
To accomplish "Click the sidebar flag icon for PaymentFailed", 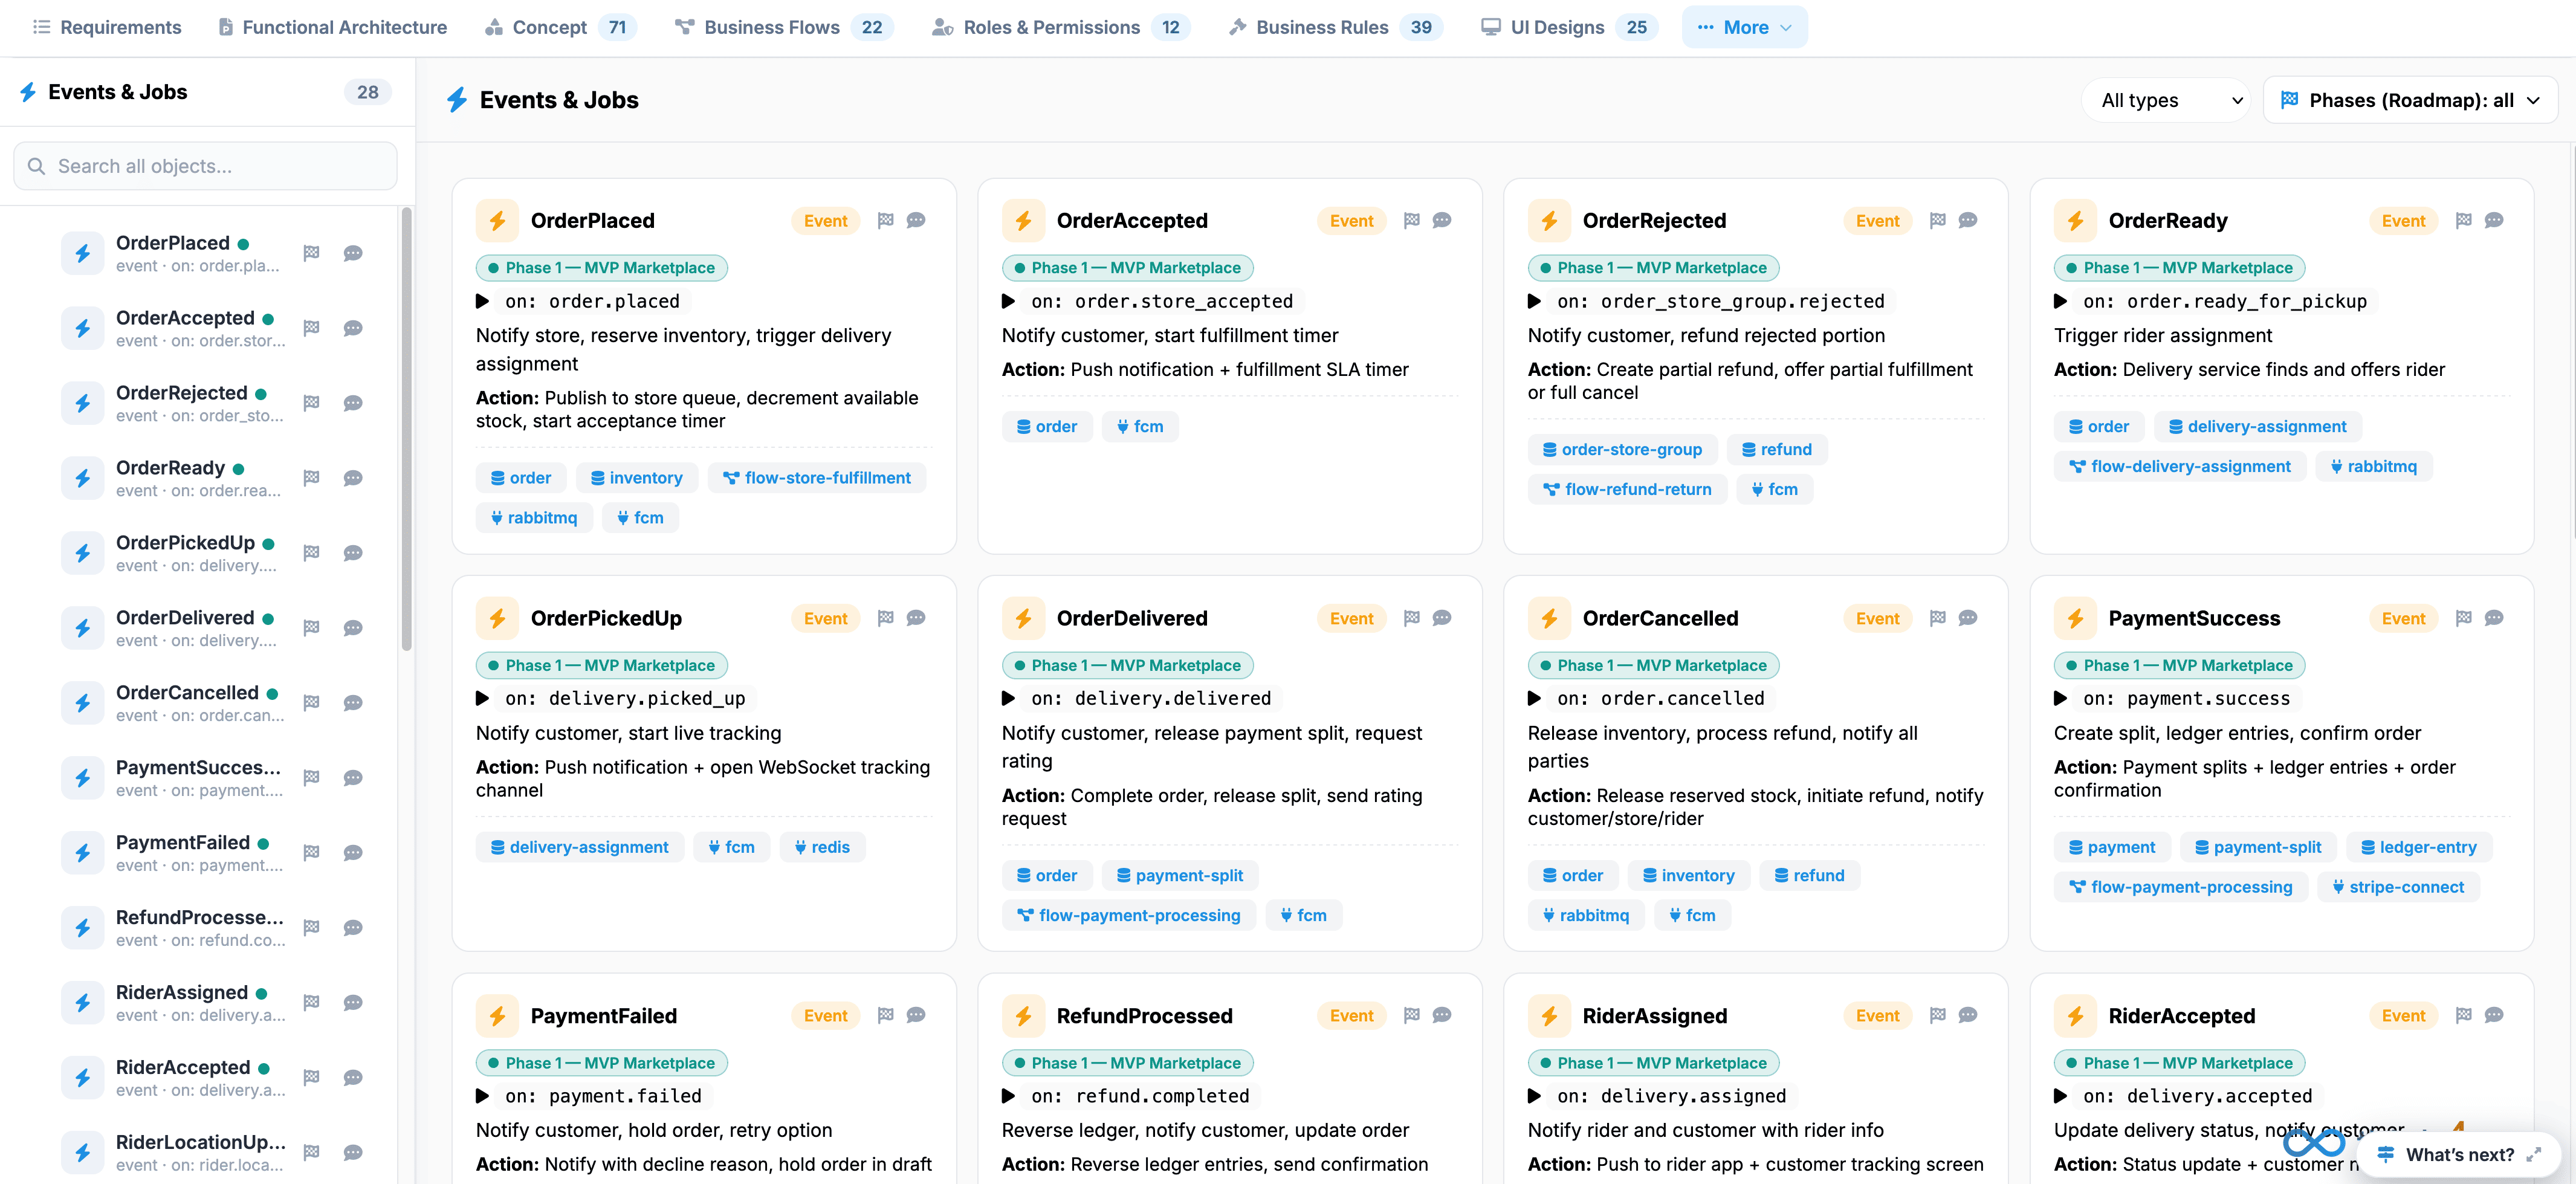I will tap(311, 853).
